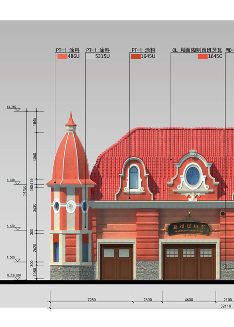The height and width of the screenshot is (327, 234).
Task: Select the 8.430 elevation marker triangle
Action: click(x=18, y=183)
